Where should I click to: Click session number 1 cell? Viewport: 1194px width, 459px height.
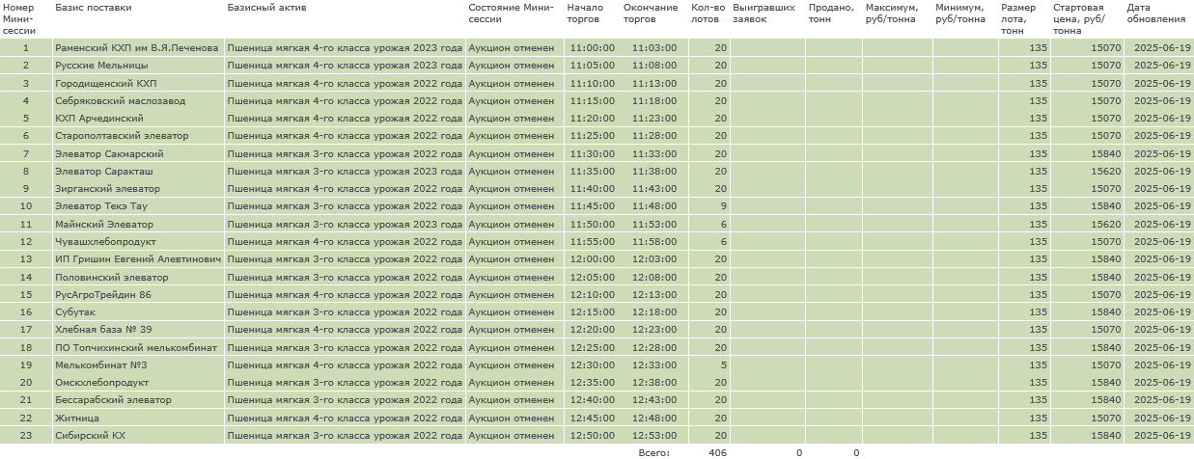[26, 47]
